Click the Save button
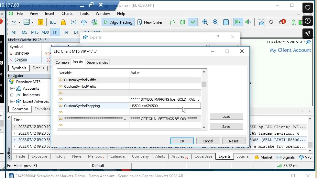The height and width of the screenshot is (178, 318). click(226, 127)
